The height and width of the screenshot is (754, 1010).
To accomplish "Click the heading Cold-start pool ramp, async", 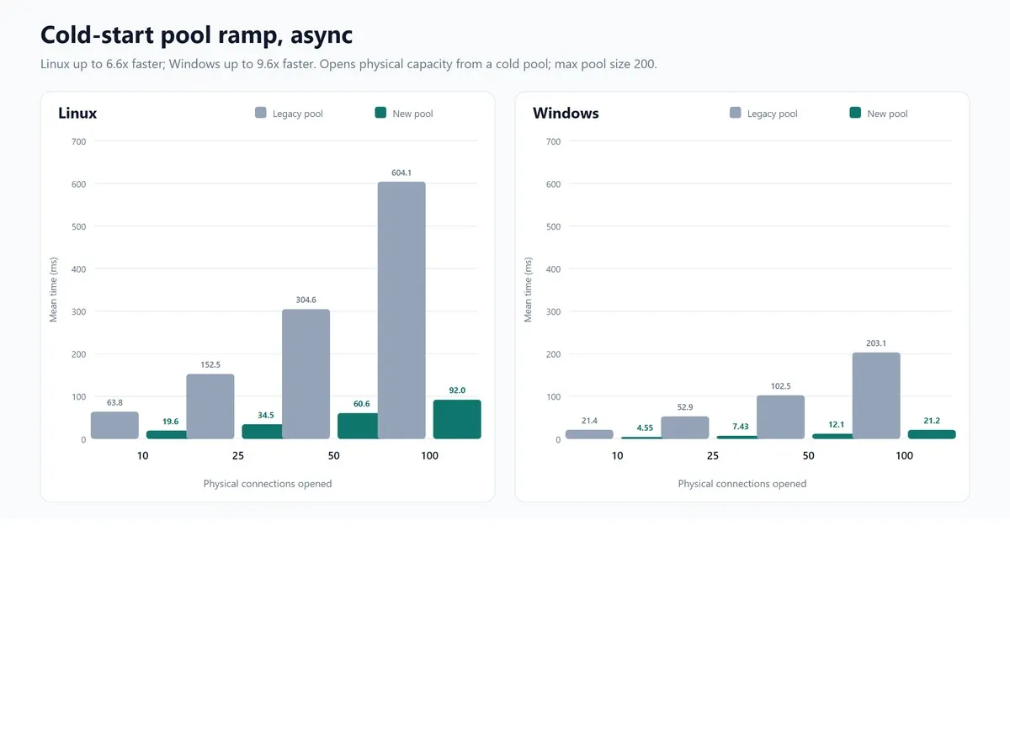I will (x=197, y=35).
